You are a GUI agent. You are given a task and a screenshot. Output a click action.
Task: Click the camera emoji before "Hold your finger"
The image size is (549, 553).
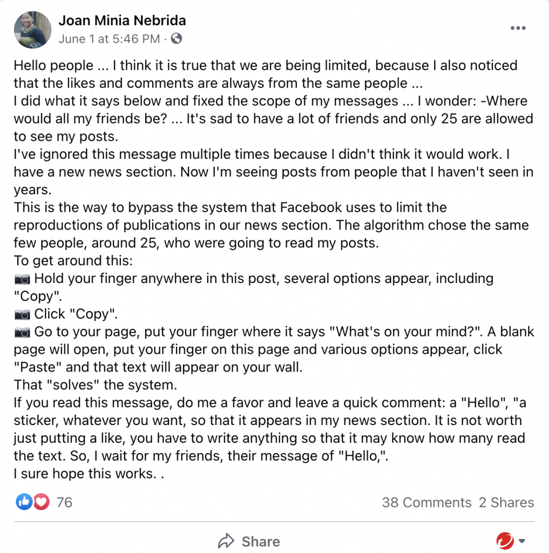coord(22,279)
